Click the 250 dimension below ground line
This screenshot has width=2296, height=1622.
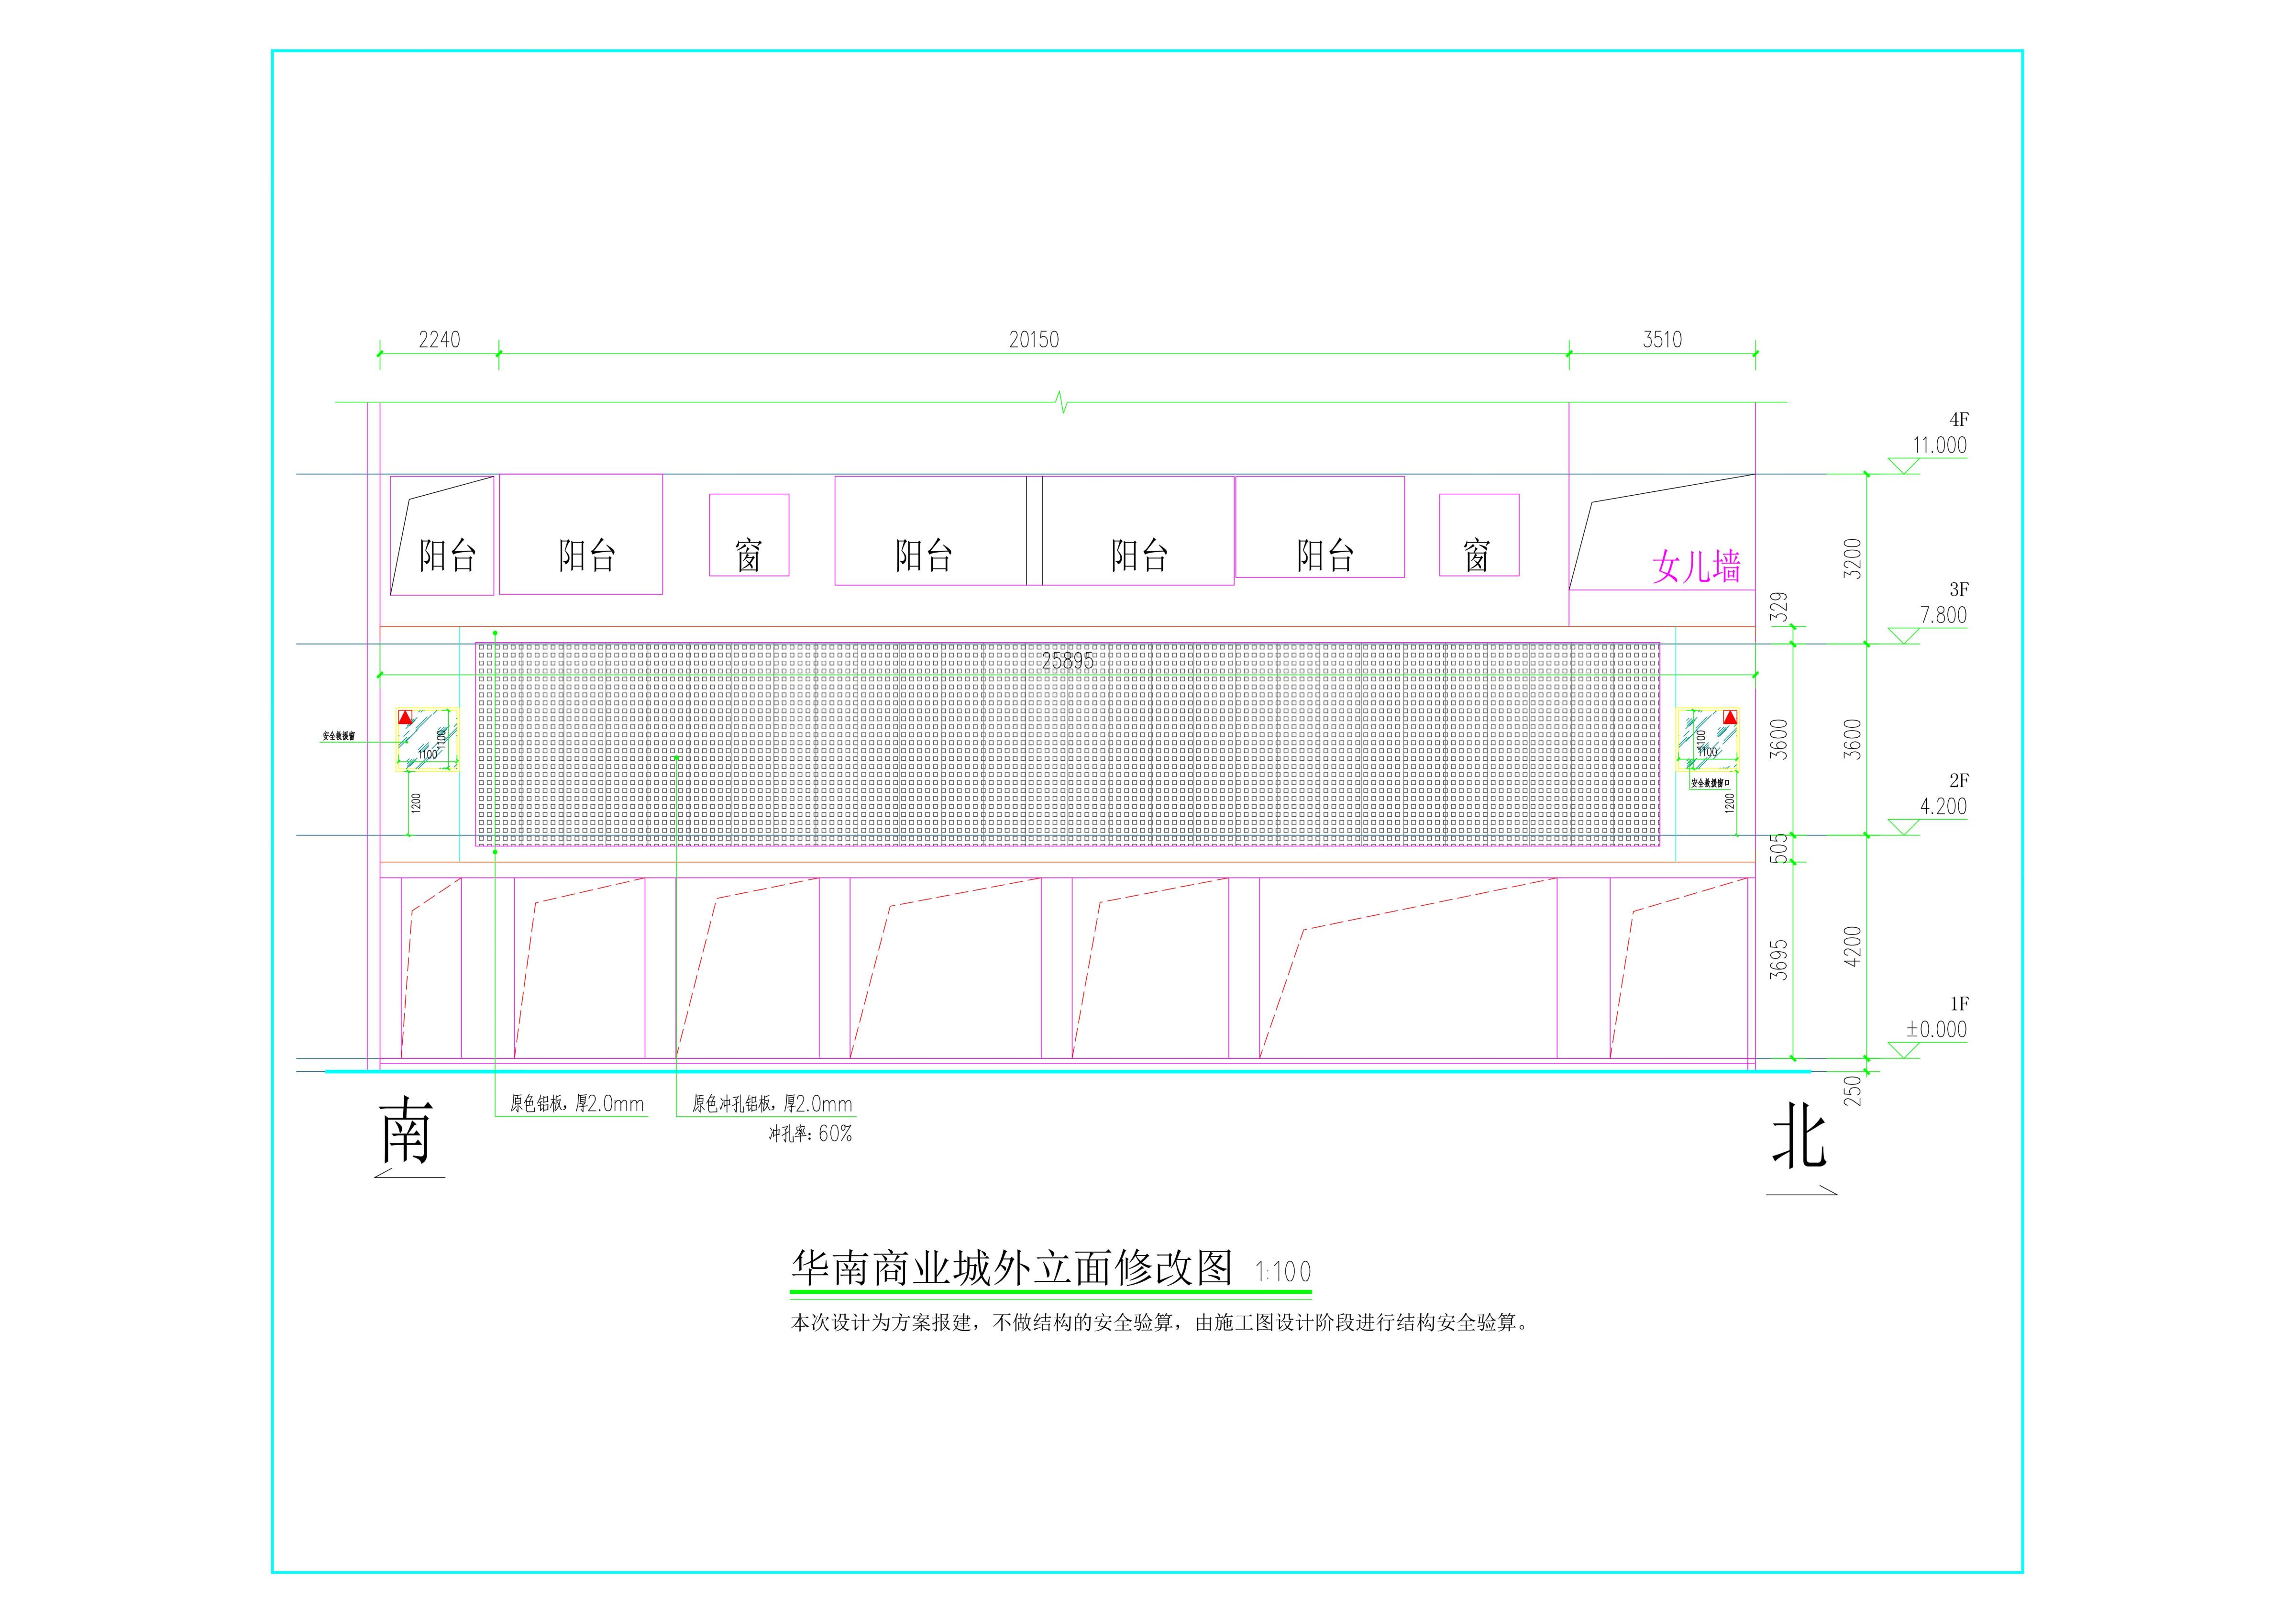(1853, 1090)
